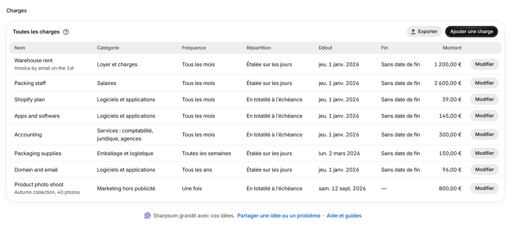This screenshot has height=229, width=512.
Task: Click the Nom column header
Action: pos(20,48)
